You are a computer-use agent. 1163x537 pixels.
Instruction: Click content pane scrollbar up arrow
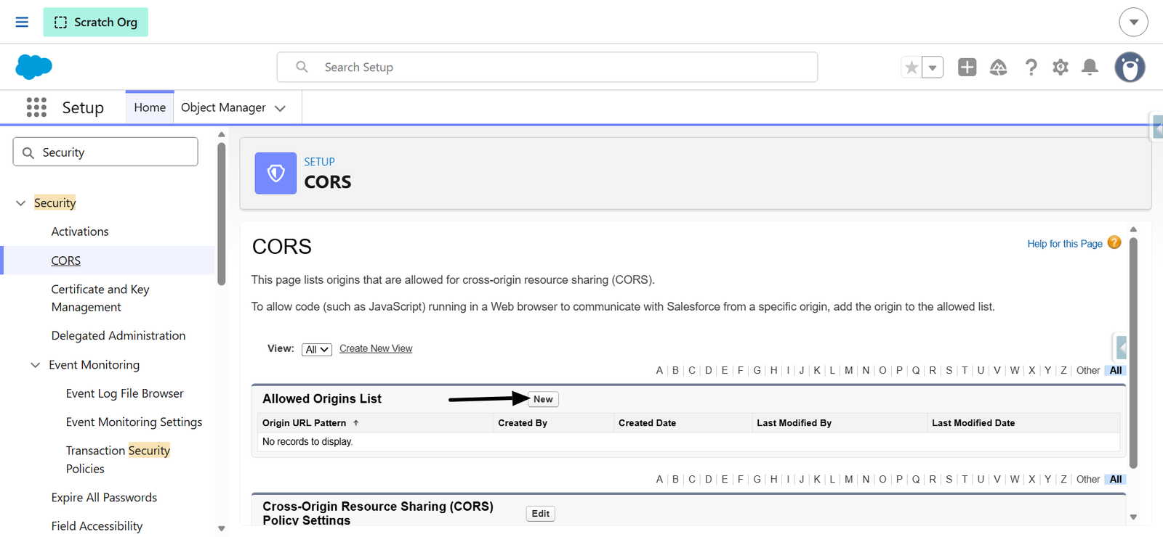click(1133, 229)
